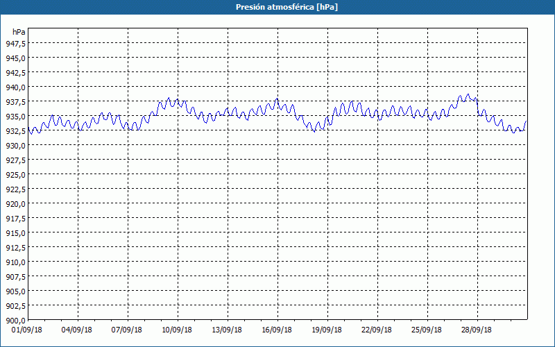This screenshot has width=555, height=347.
Task: Click the 935,0 y-axis value
Action: 15,117
